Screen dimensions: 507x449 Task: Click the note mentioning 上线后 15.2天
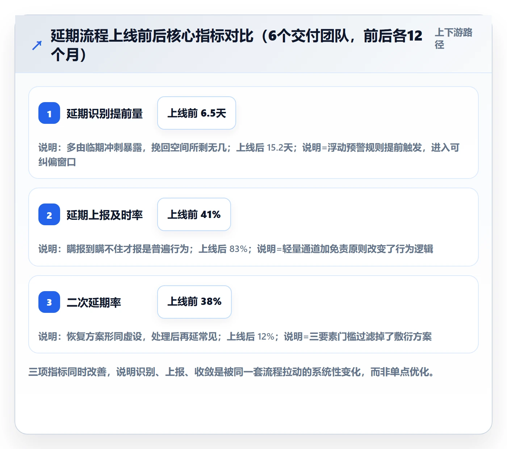pyautogui.click(x=249, y=155)
